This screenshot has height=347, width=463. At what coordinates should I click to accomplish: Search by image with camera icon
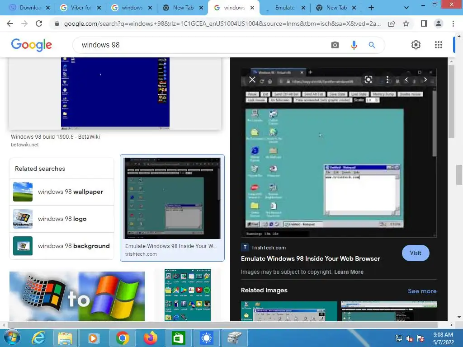335,45
